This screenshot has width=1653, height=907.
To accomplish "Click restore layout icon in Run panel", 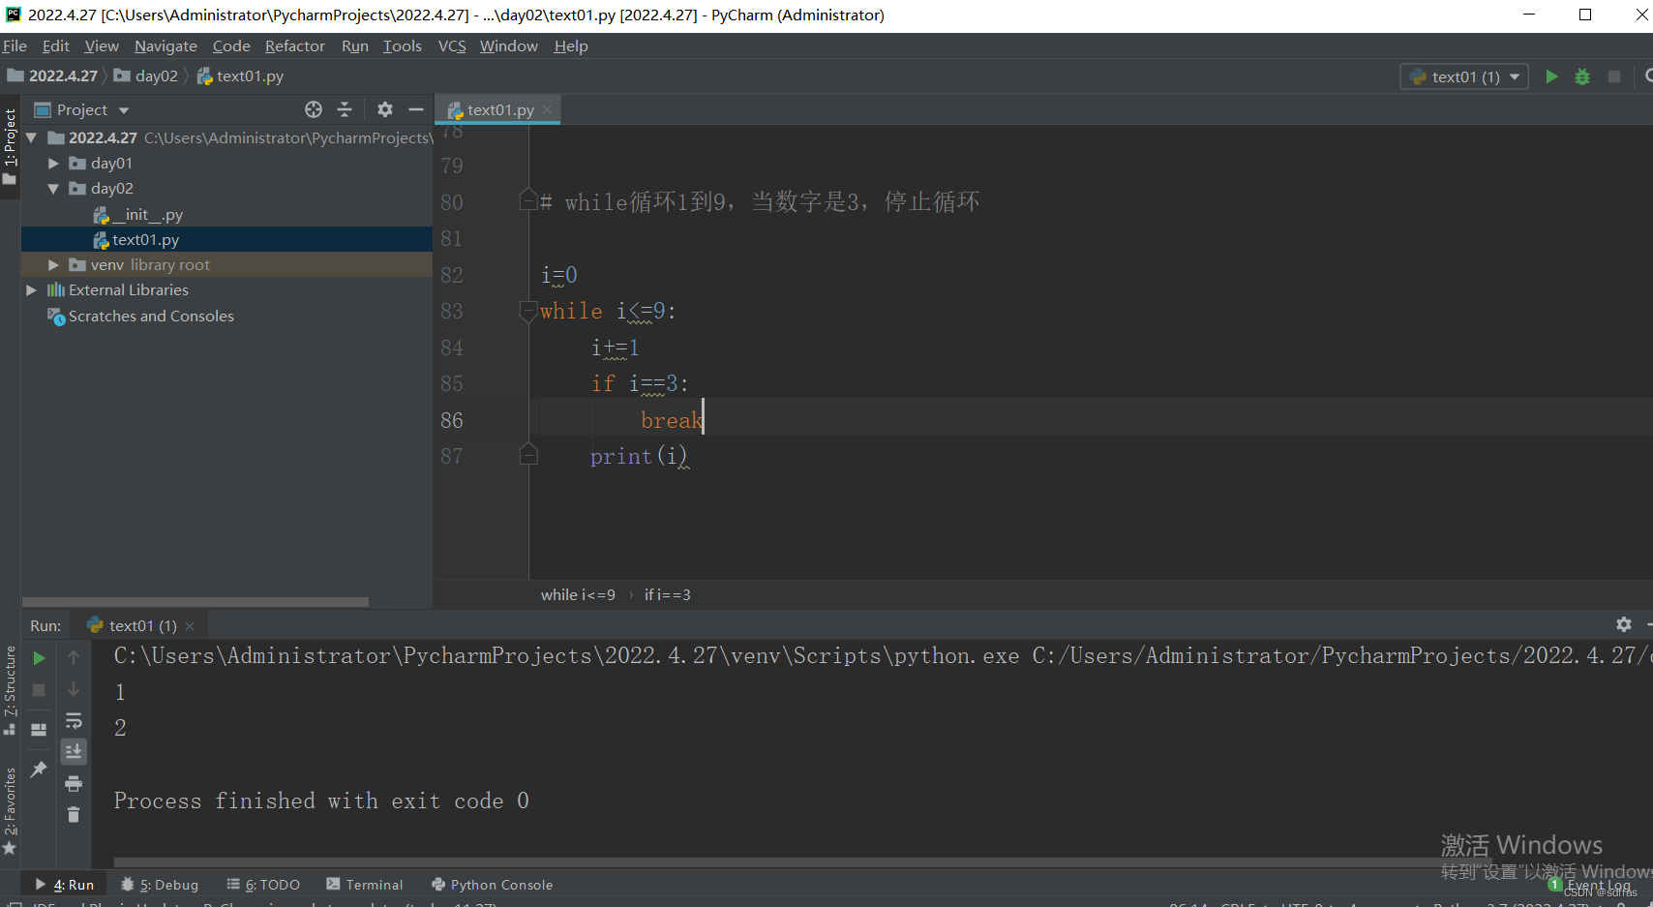I will point(39,730).
